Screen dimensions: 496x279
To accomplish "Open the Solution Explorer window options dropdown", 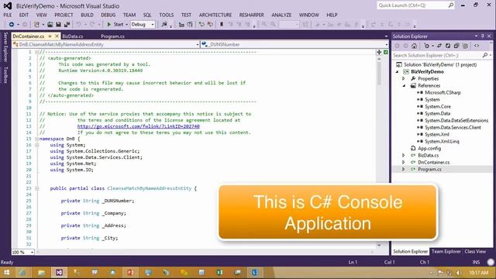I will tap(476, 36).
